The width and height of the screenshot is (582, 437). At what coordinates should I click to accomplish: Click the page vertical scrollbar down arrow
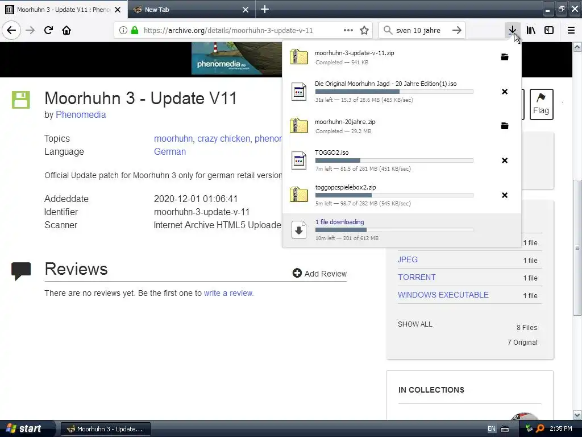point(577,415)
